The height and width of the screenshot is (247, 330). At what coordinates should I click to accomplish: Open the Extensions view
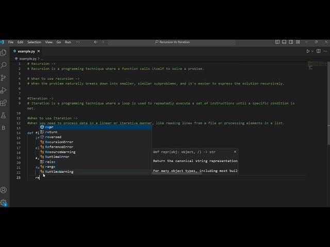click(x=4, y=103)
